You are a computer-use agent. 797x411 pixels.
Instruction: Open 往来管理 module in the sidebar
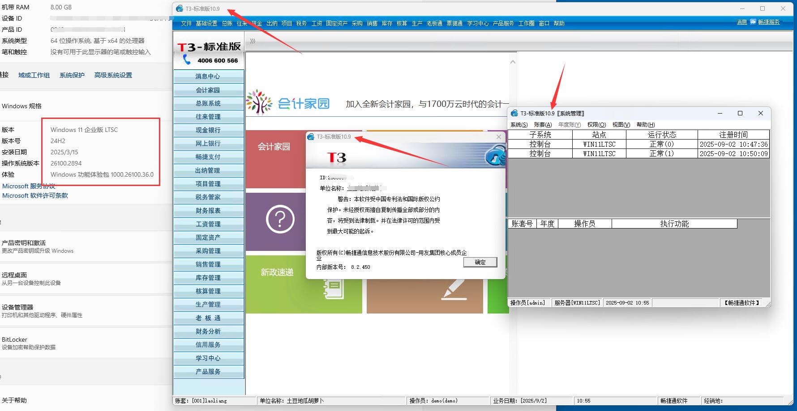pos(208,117)
